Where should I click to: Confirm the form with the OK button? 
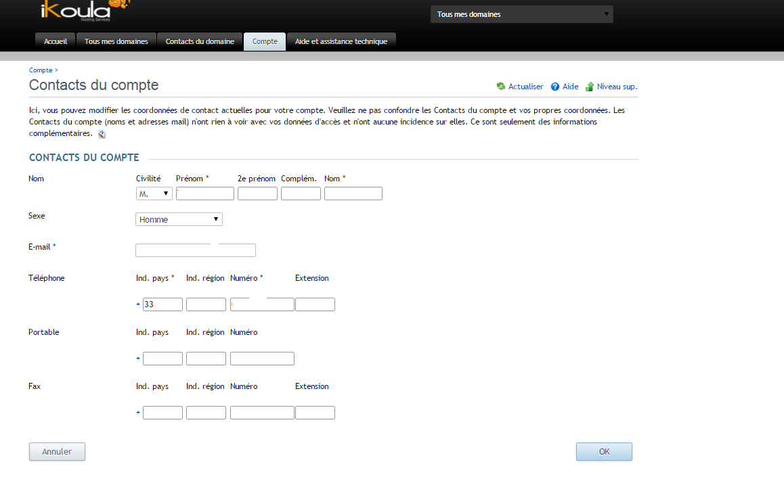[604, 451]
